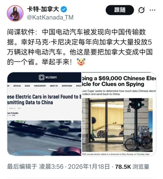This screenshot has width=163, height=179.
Task: Open the @KatKanada_TM handle link
Action: (50, 18)
